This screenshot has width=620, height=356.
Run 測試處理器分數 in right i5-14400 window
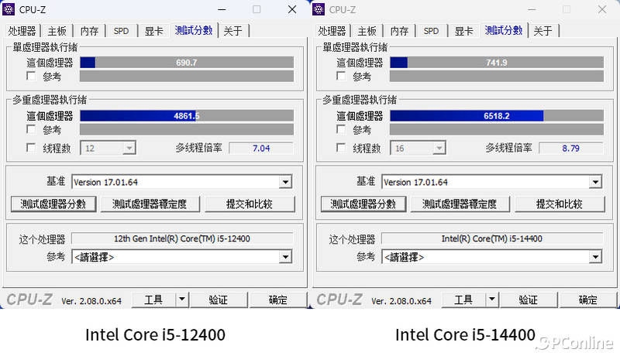[x=363, y=204]
